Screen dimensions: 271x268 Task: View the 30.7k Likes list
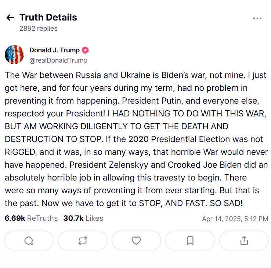(x=83, y=218)
